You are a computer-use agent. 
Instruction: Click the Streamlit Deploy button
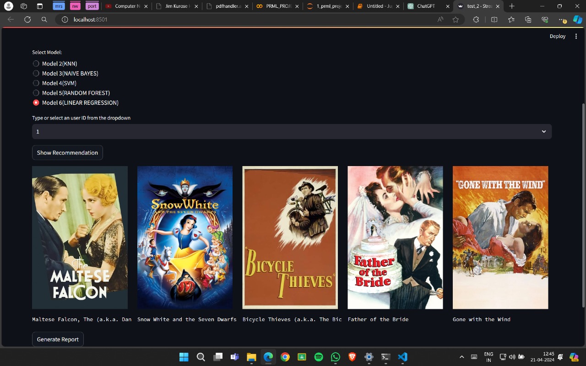pos(558,36)
